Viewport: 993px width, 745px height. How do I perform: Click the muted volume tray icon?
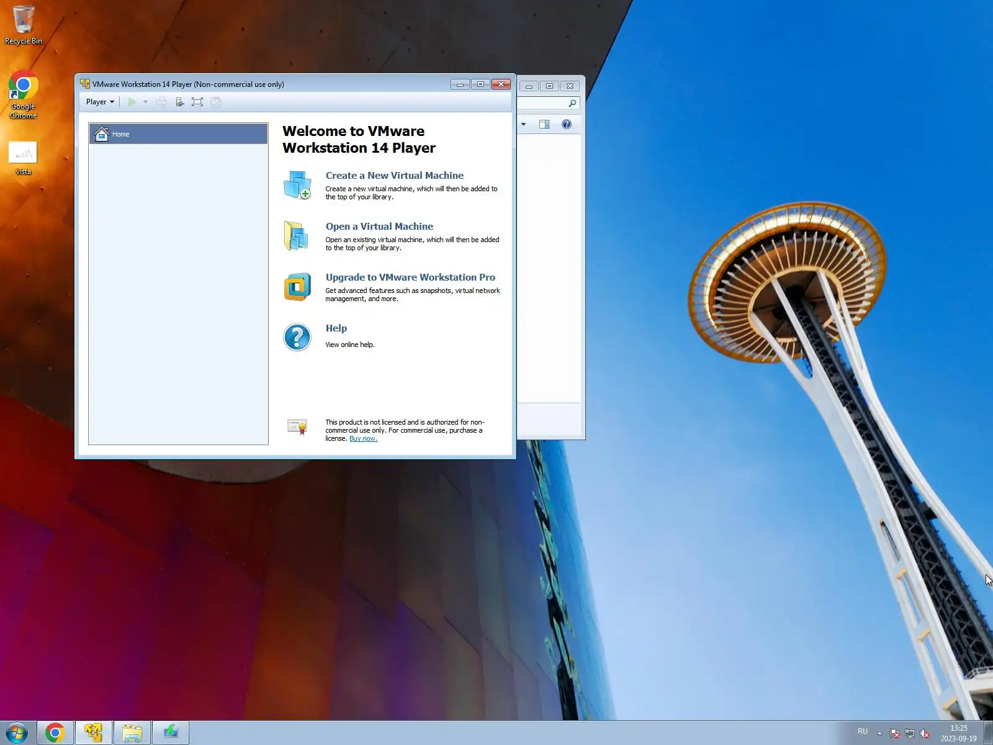[925, 733]
